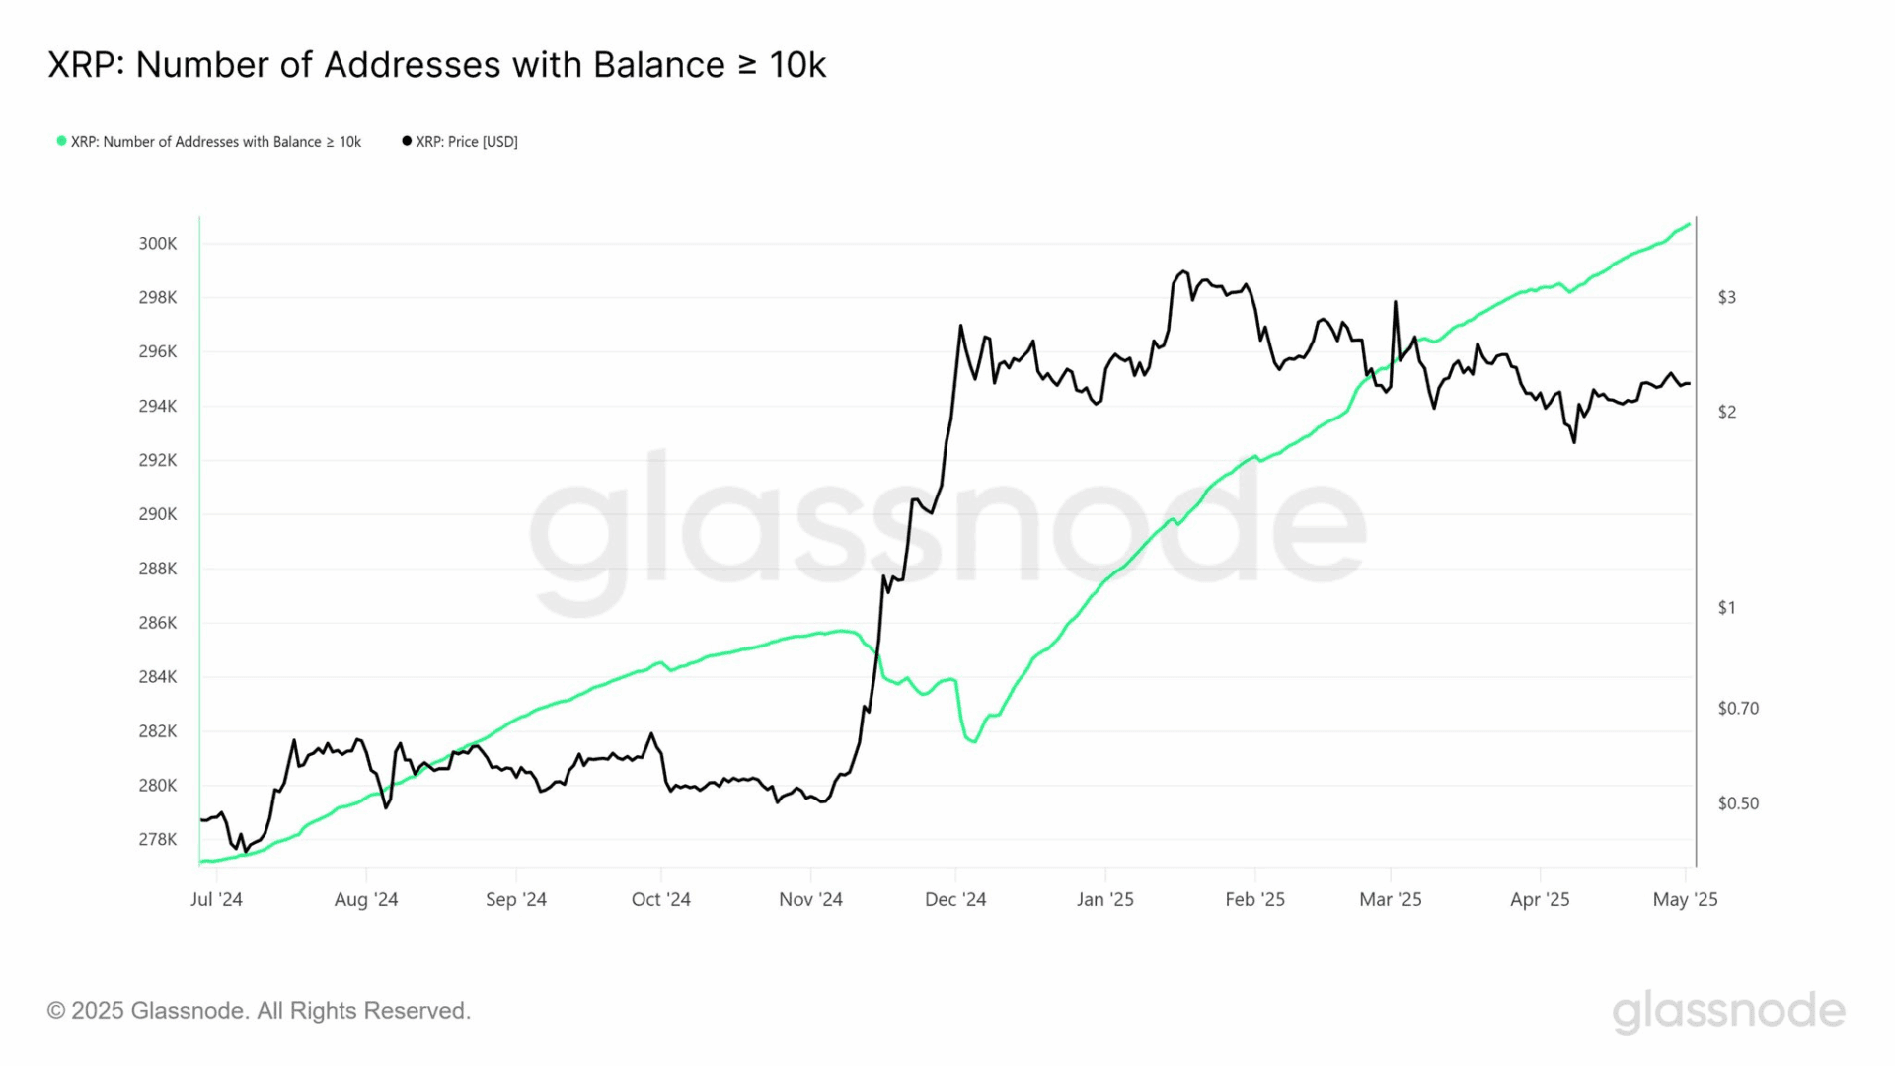Click the green legend dot for addresses
The width and height of the screenshot is (1895, 1066).
[x=61, y=141]
